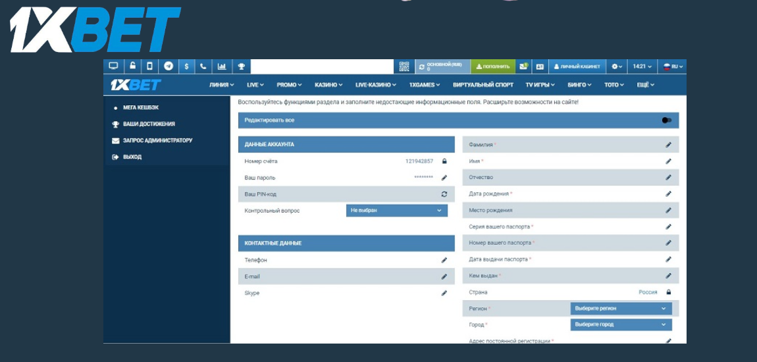Edit the Номер вашего паспорта pencil icon
757x362 pixels.
pyautogui.click(x=669, y=243)
